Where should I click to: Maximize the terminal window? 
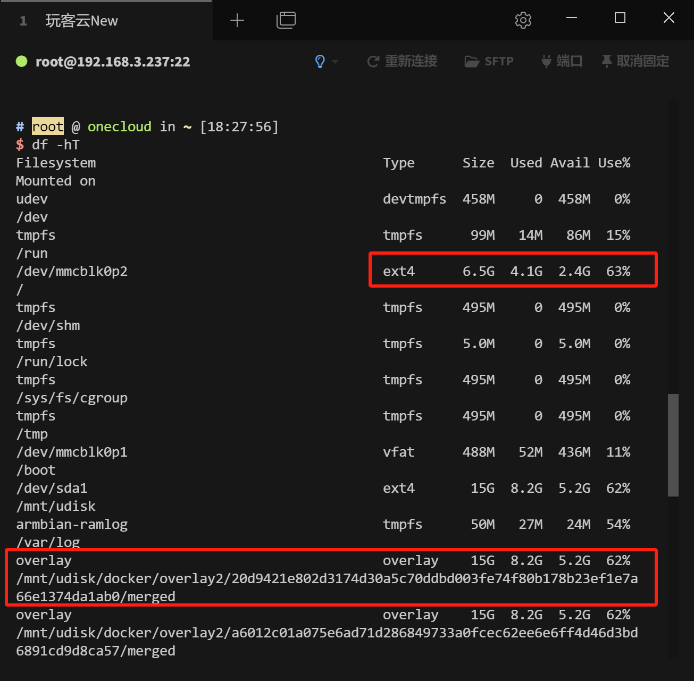[x=620, y=18]
